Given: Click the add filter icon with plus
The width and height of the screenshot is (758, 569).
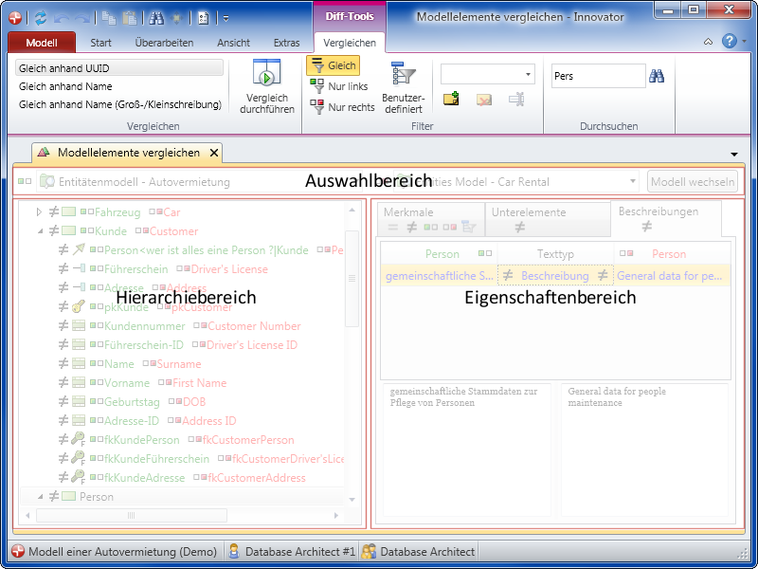Looking at the screenshot, I should pyautogui.click(x=451, y=99).
